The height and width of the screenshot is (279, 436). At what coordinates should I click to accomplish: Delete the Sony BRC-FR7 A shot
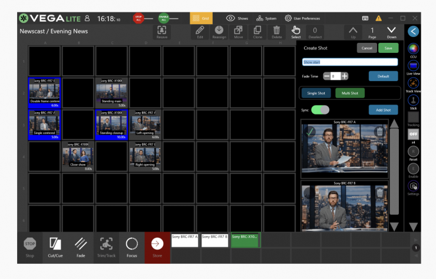click(x=380, y=132)
